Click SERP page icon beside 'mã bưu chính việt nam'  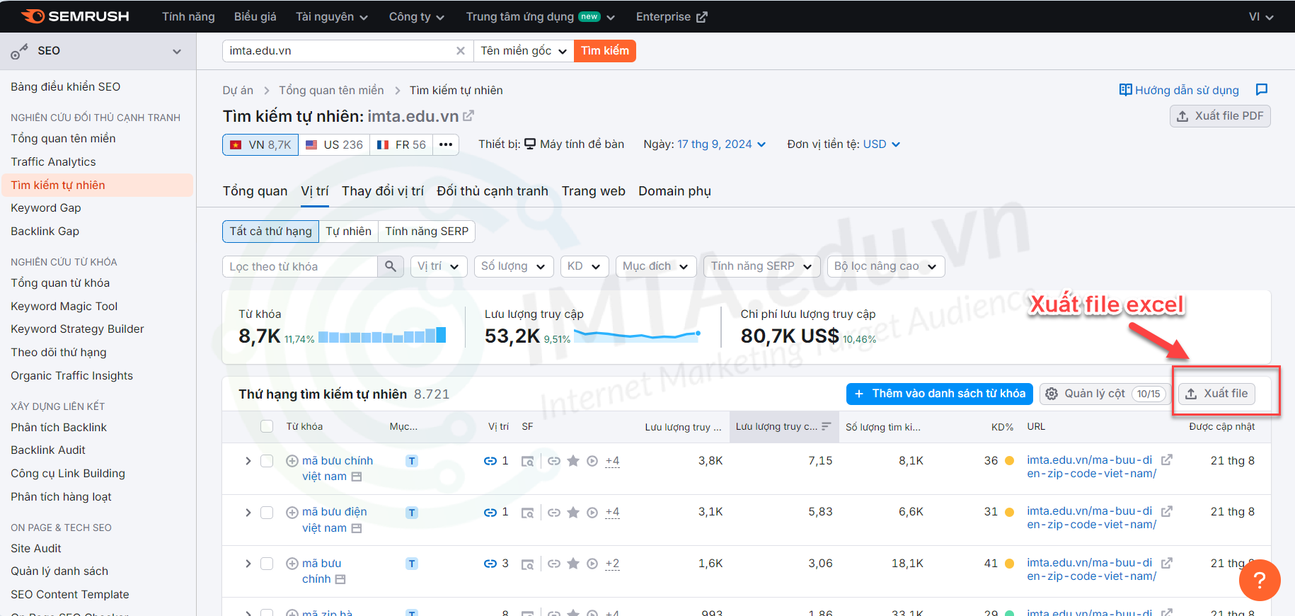tap(357, 477)
